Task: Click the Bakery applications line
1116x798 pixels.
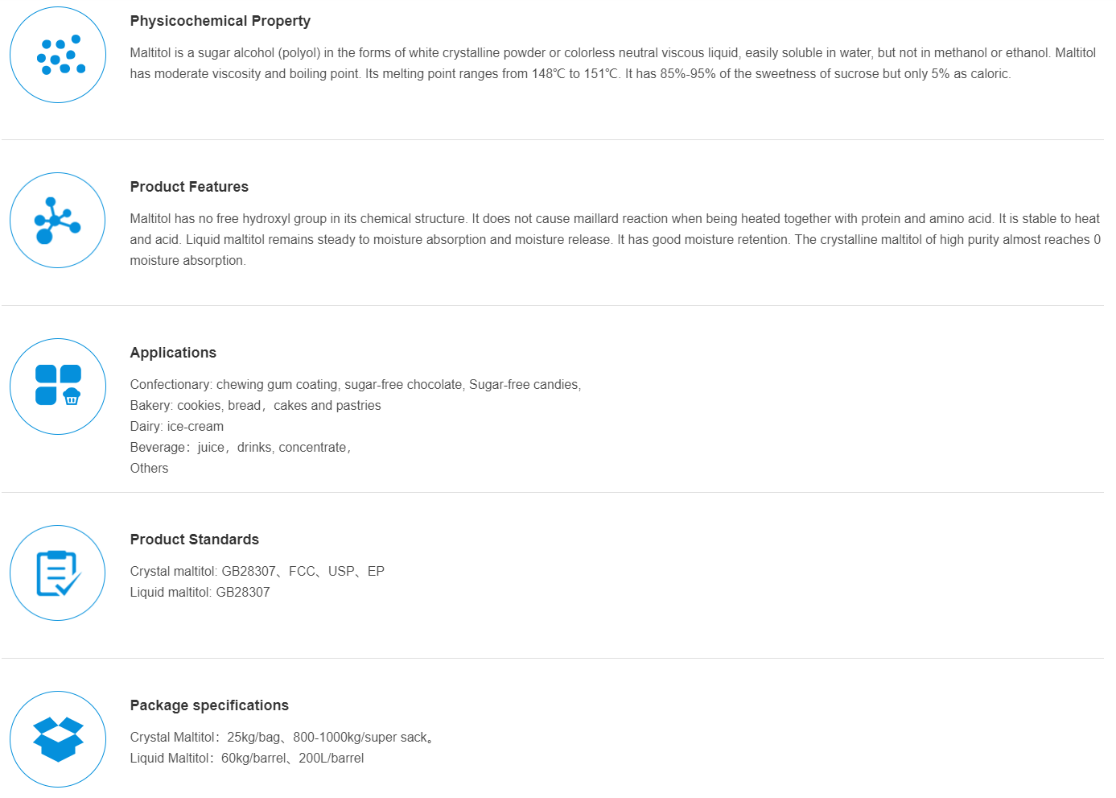Action: [x=255, y=406]
